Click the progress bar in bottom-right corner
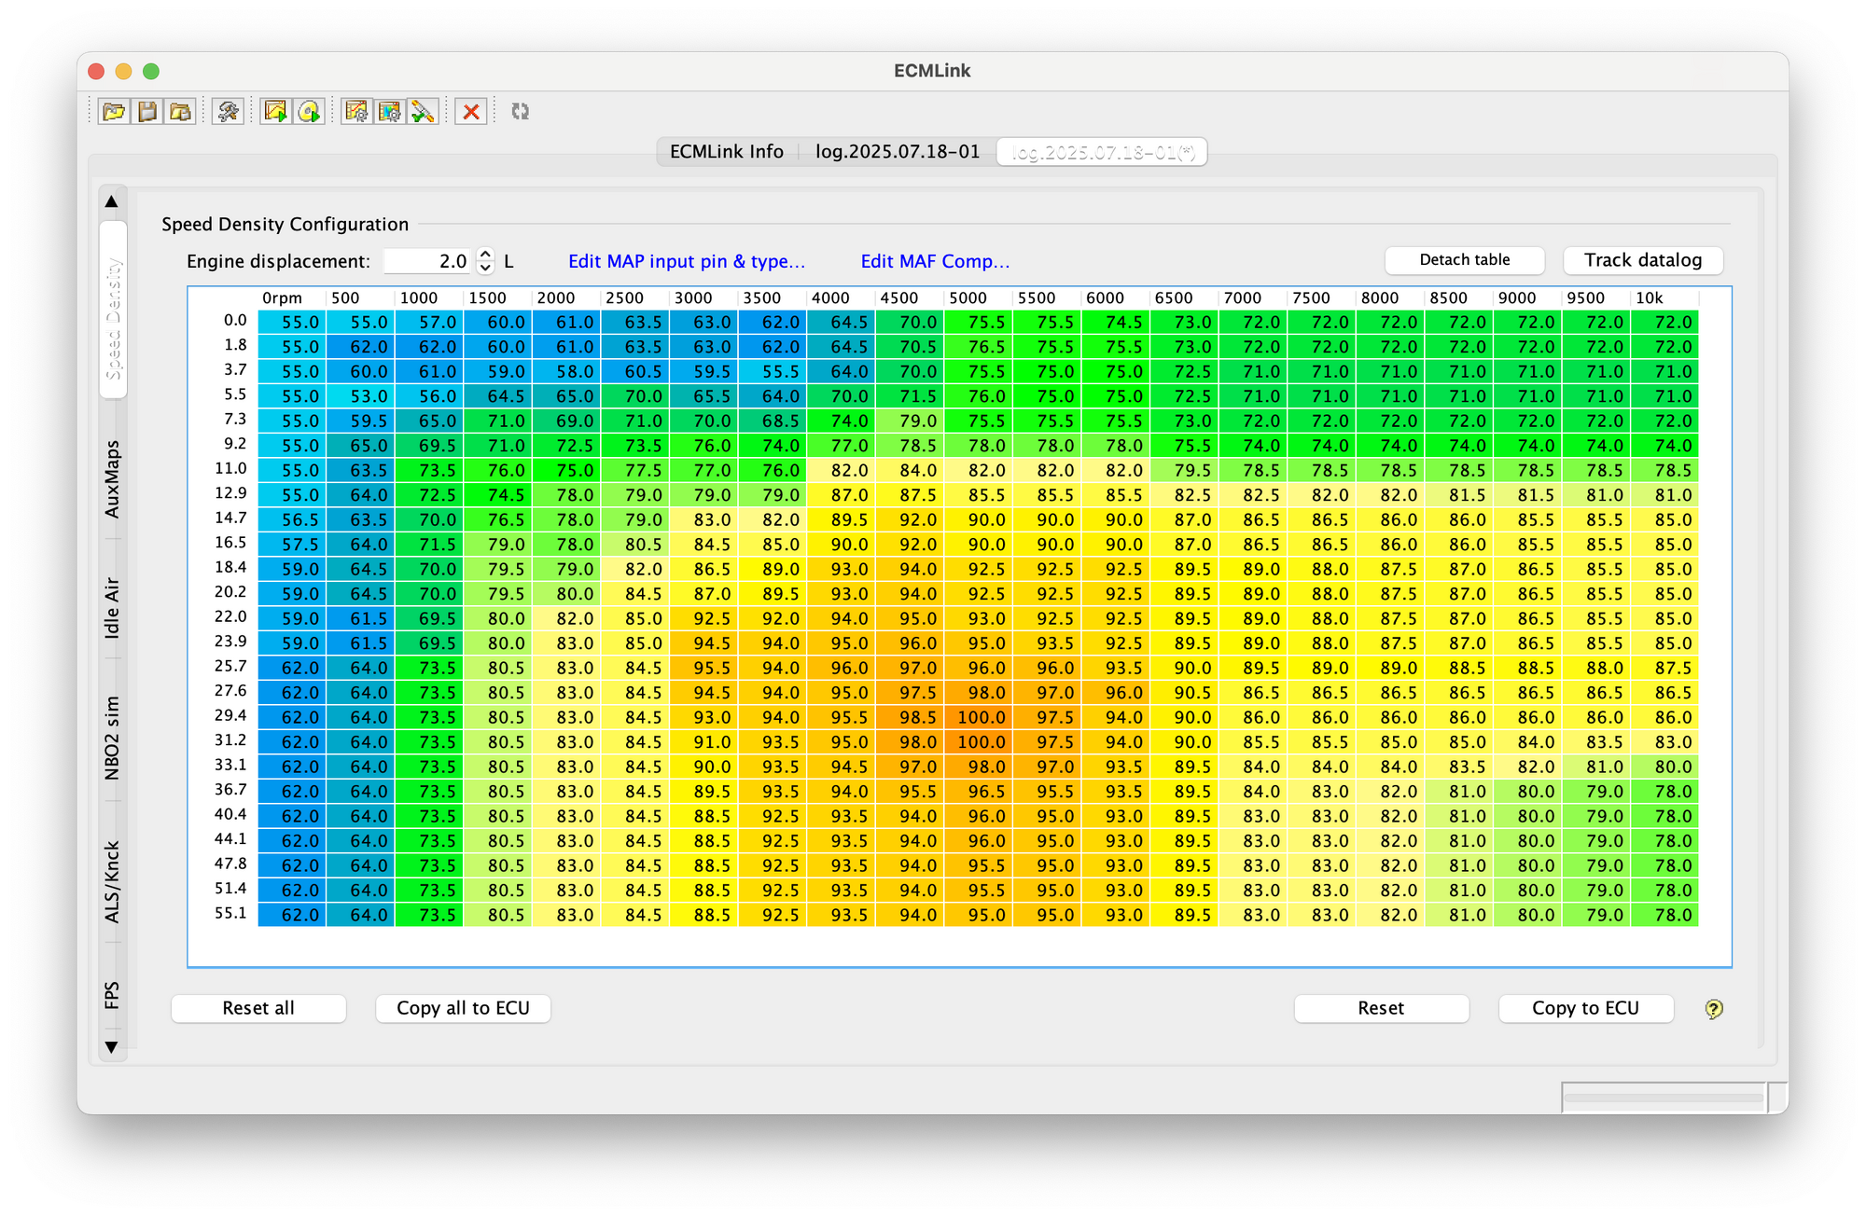Image resolution: width=1866 pixels, height=1216 pixels. click(x=1664, y=1098)
